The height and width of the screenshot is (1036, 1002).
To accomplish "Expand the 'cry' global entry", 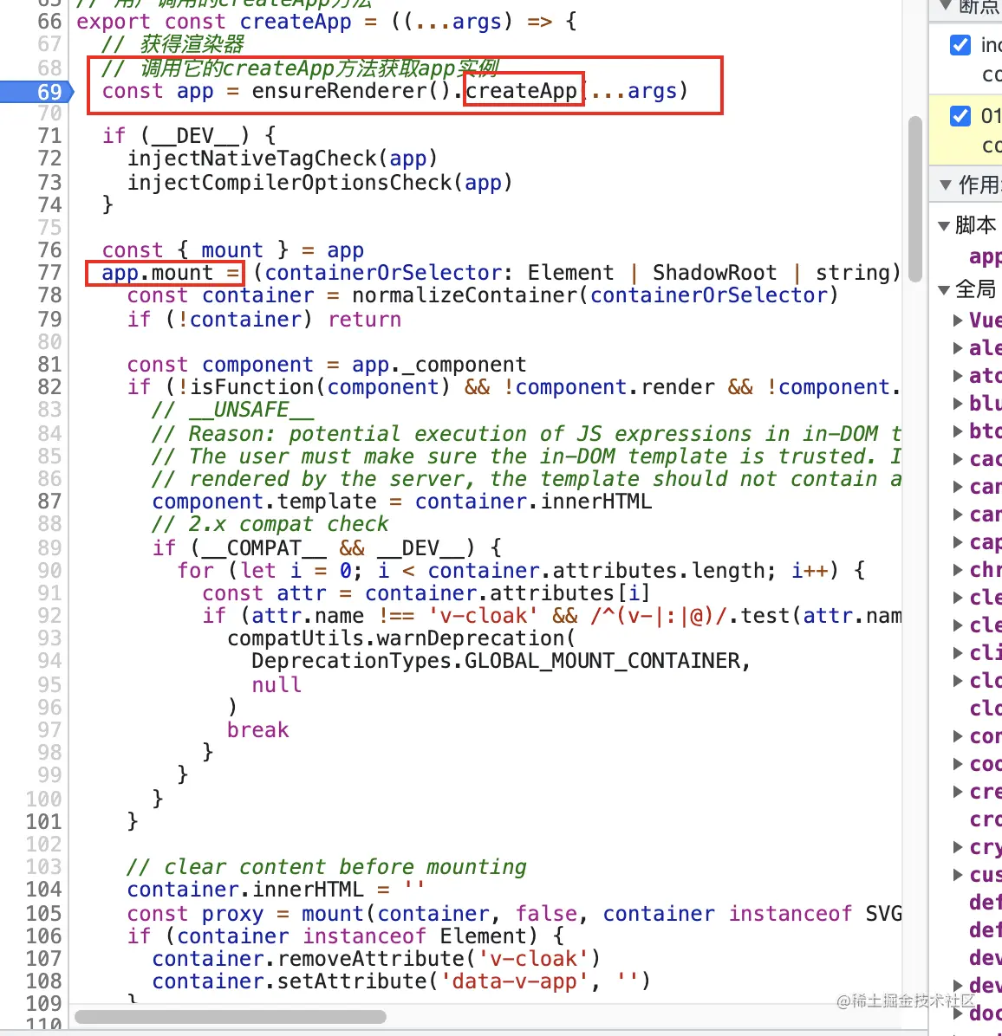I will [958, 847].
